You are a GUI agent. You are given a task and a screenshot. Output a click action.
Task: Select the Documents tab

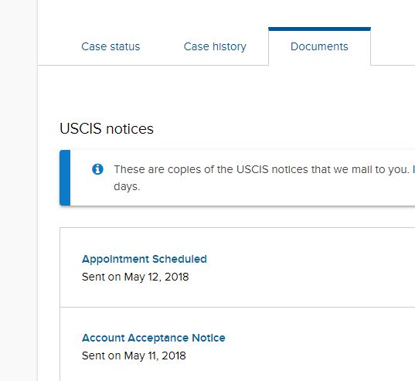[x=319, y=46]
